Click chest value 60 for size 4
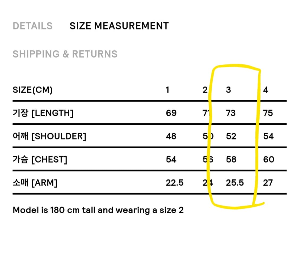Viewport: 299px width, 262px height. [268, 159]
